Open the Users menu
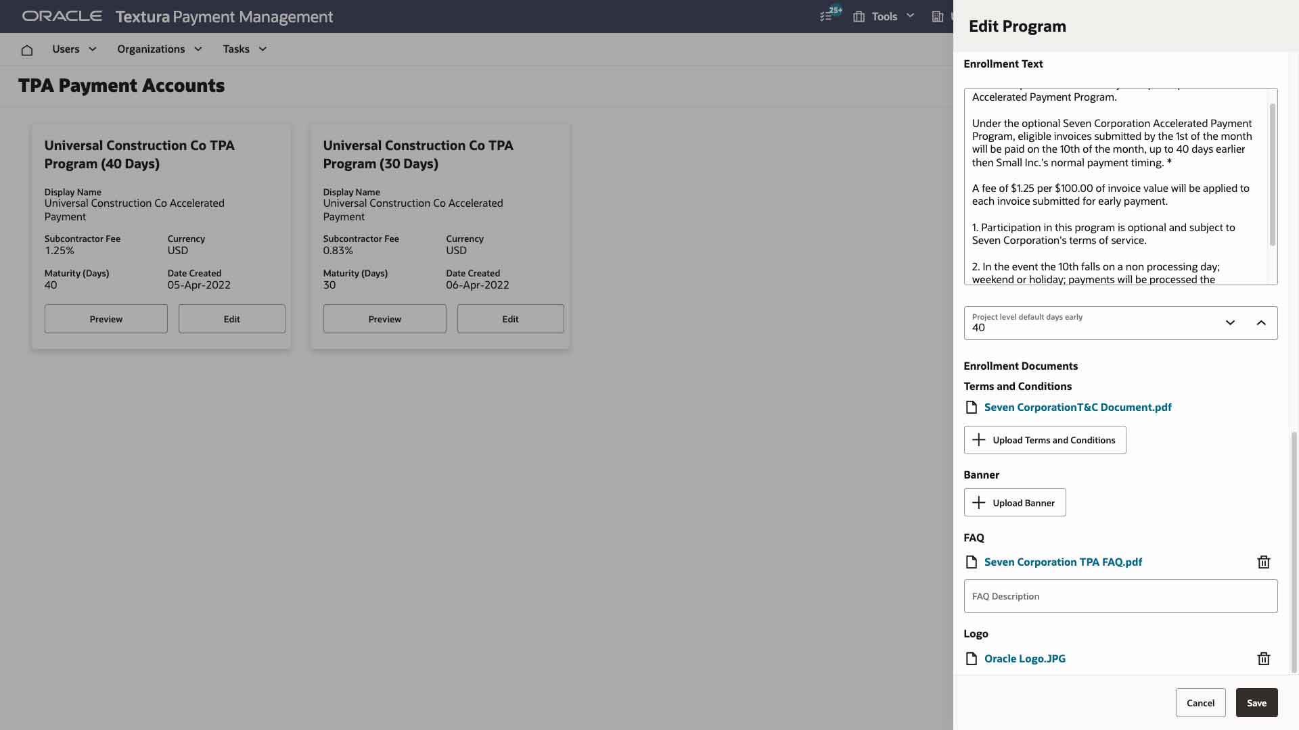The height and width of the screenshot is (730, 1299). 74,49
